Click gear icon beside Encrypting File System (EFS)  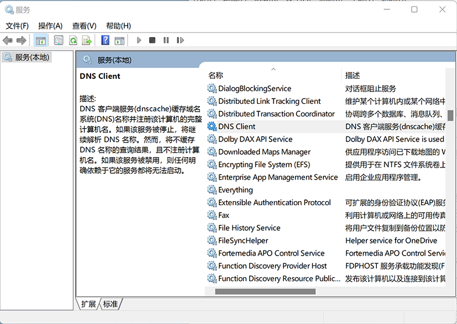tap(212, 165)
